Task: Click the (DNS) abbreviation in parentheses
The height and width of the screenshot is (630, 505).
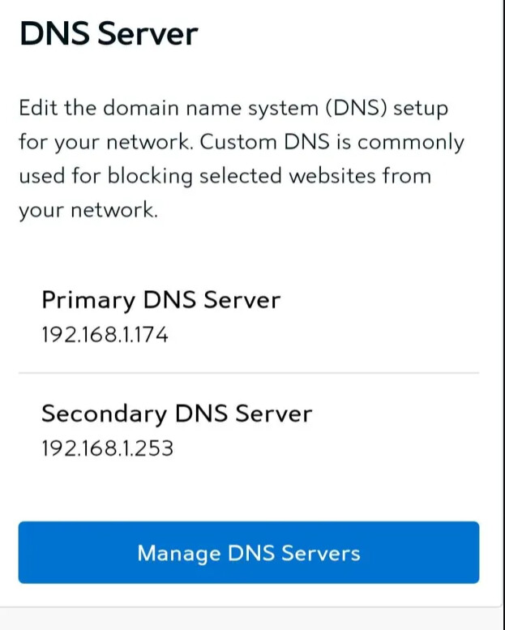Action: [357, 109]
